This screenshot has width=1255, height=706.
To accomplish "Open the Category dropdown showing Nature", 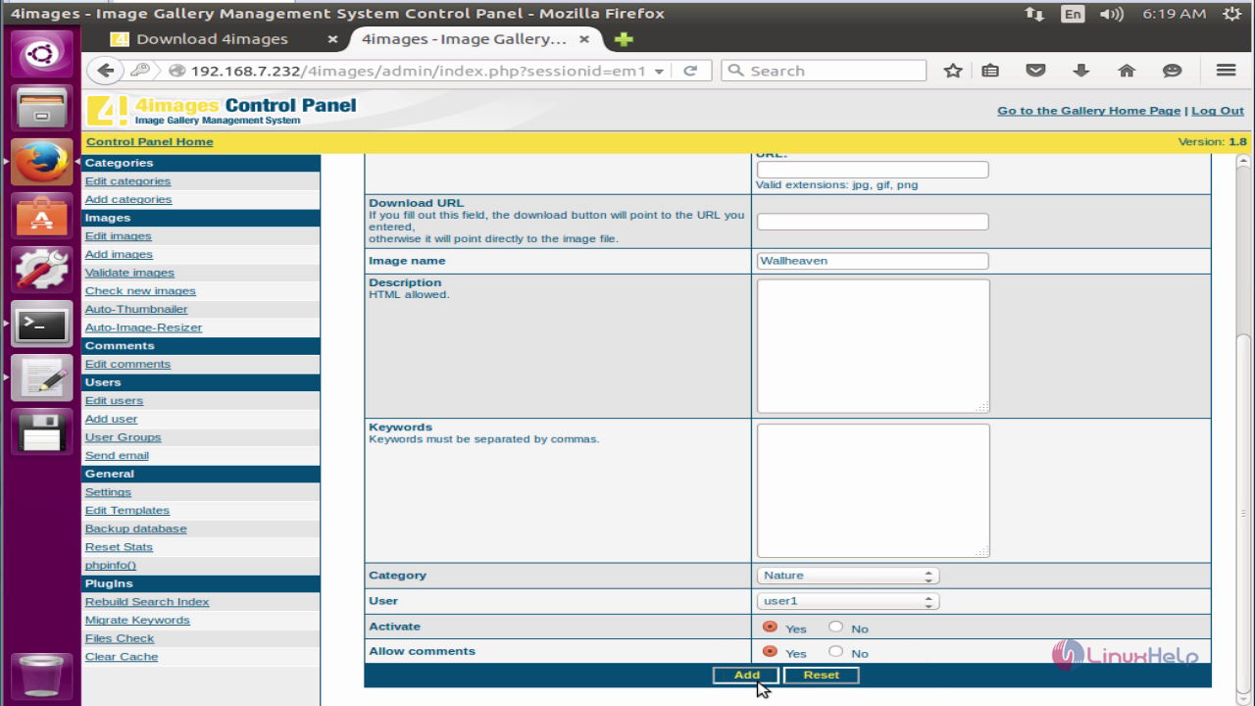I will coord(848,576).
